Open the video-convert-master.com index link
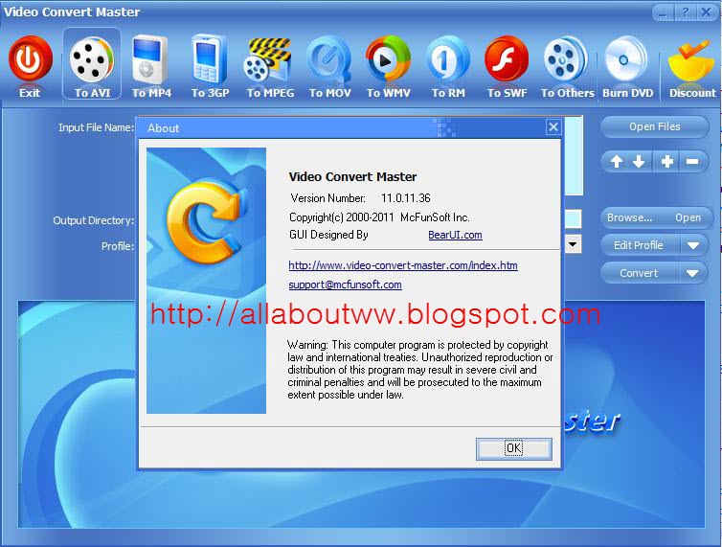The height and width of the screenshot is (547, 722). click(403, 265)
